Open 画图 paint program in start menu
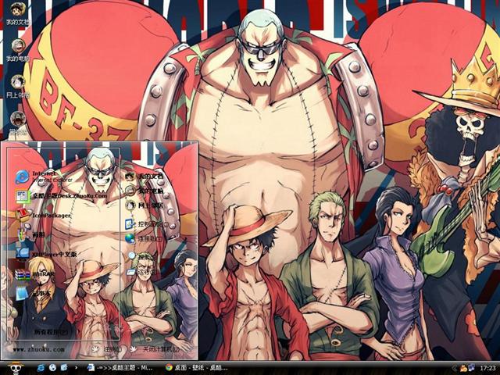The width and height of the screenshot is (500, 375). pos(30,234)
